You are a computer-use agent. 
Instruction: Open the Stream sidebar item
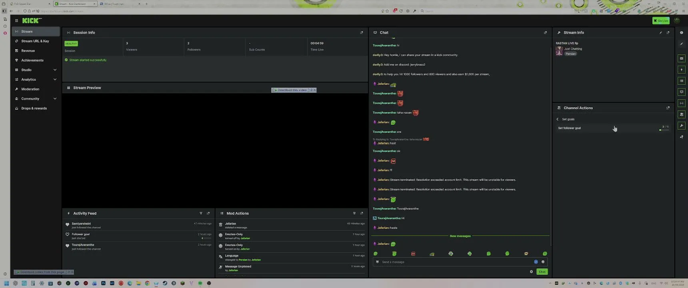click(x=36, y=32)
